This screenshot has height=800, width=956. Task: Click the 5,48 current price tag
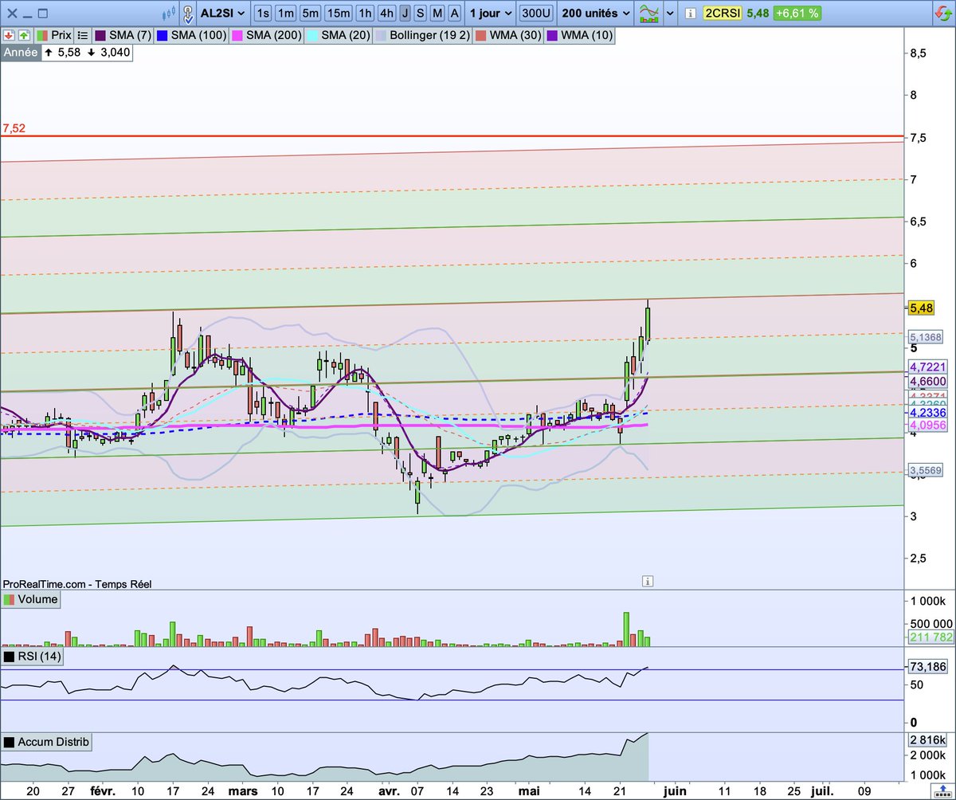point(920,308)
